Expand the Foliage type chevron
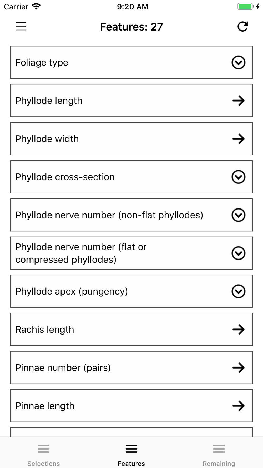263x468 pixels. 239,62
